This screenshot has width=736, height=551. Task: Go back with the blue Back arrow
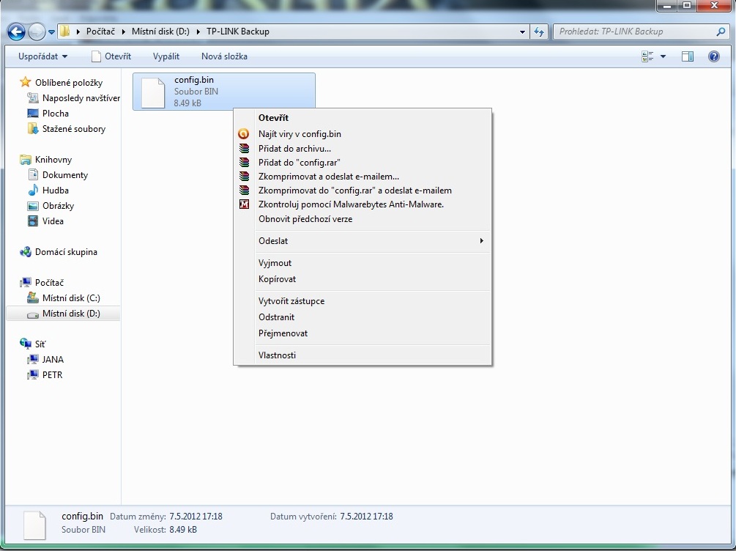[16, 32]
